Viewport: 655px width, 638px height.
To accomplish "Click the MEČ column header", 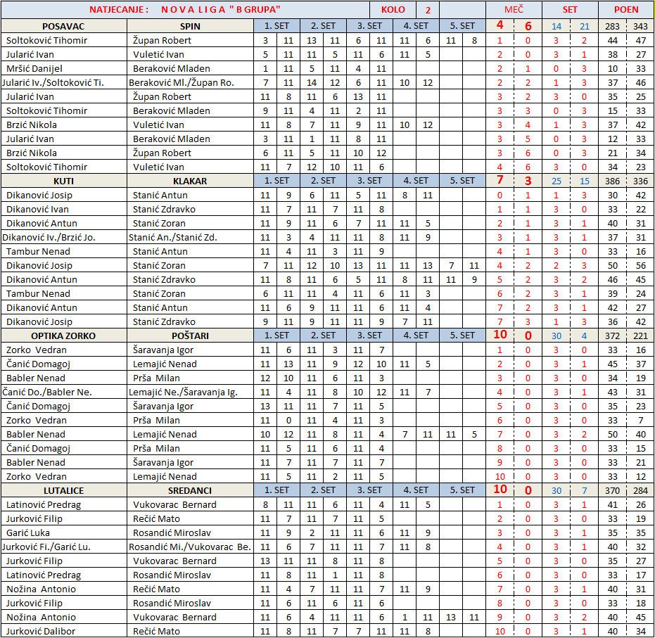I will click(514, 10).
